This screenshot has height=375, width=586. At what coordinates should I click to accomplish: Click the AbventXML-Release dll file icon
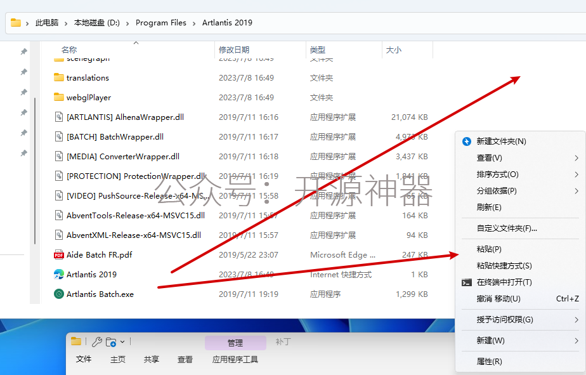click(x=59, y=235)
